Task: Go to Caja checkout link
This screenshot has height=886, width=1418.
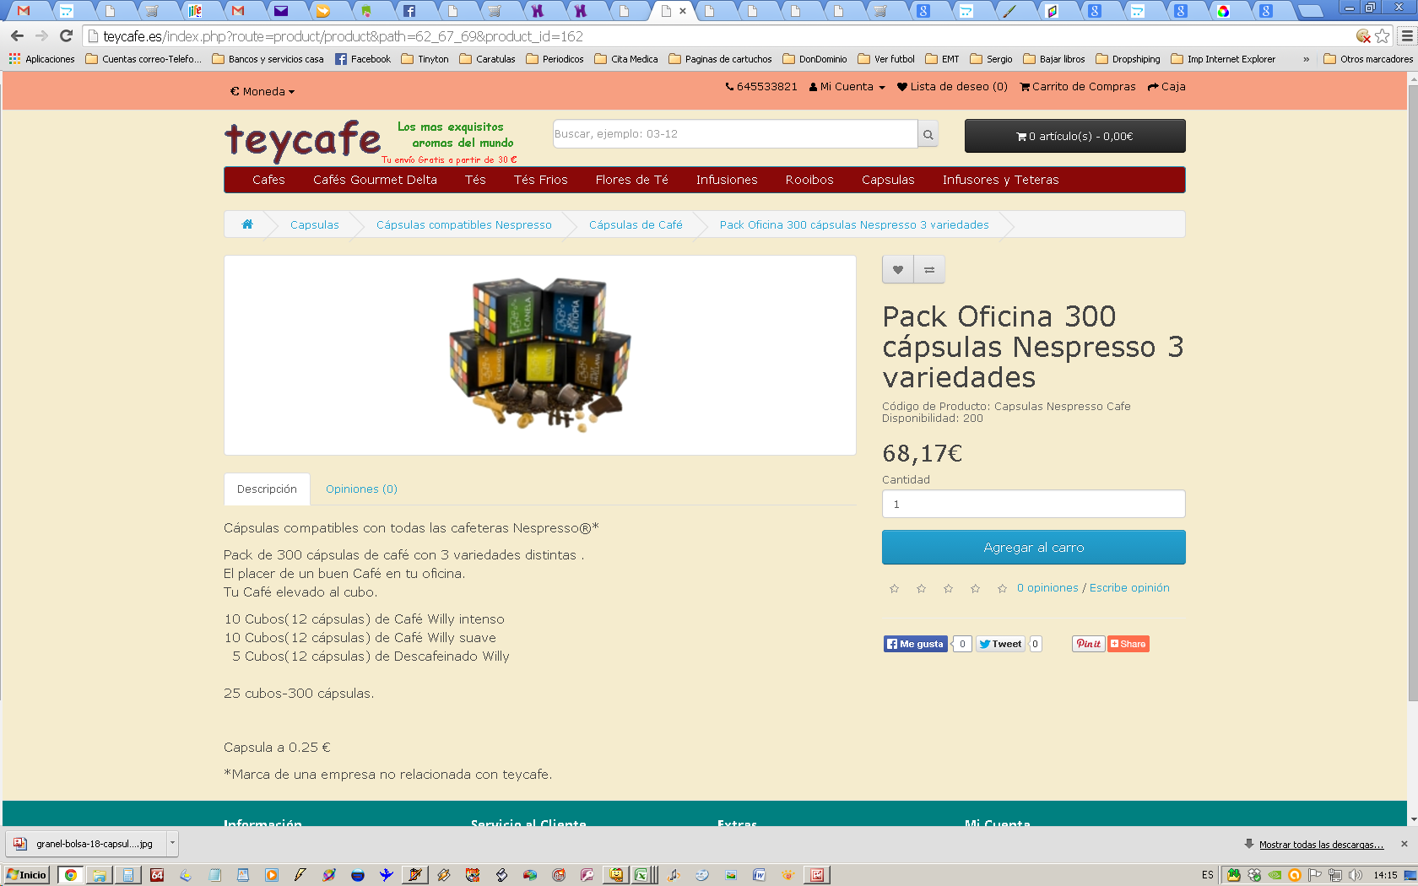Action: click(x=1166, y=87)
